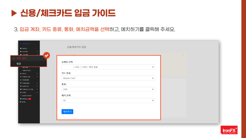
Task: Collapse the 거래 내역 menu chevron
Action: (x=42, y=58)
